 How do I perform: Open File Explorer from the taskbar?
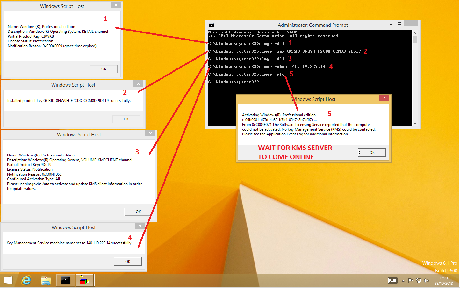coord(46,280)
